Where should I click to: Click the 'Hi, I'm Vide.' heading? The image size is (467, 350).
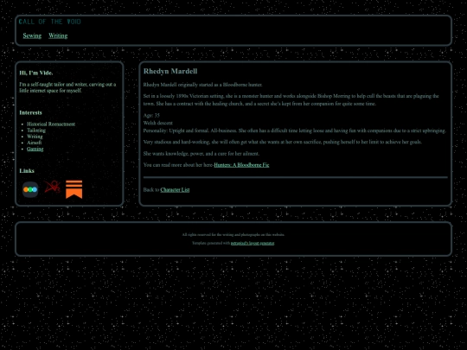click(x=36, y=73)
